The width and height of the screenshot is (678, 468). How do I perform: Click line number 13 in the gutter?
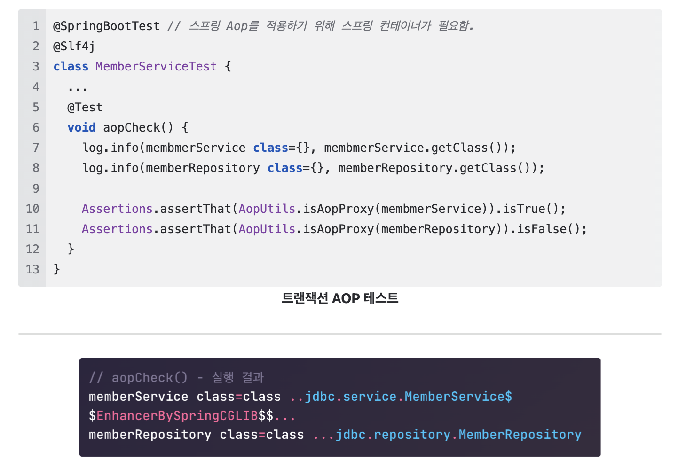(32, 269)
